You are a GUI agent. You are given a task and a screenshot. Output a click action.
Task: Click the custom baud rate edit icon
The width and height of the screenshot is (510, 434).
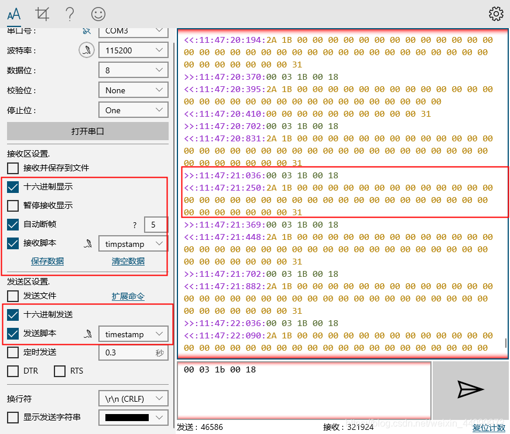click(x=87, y=50)
